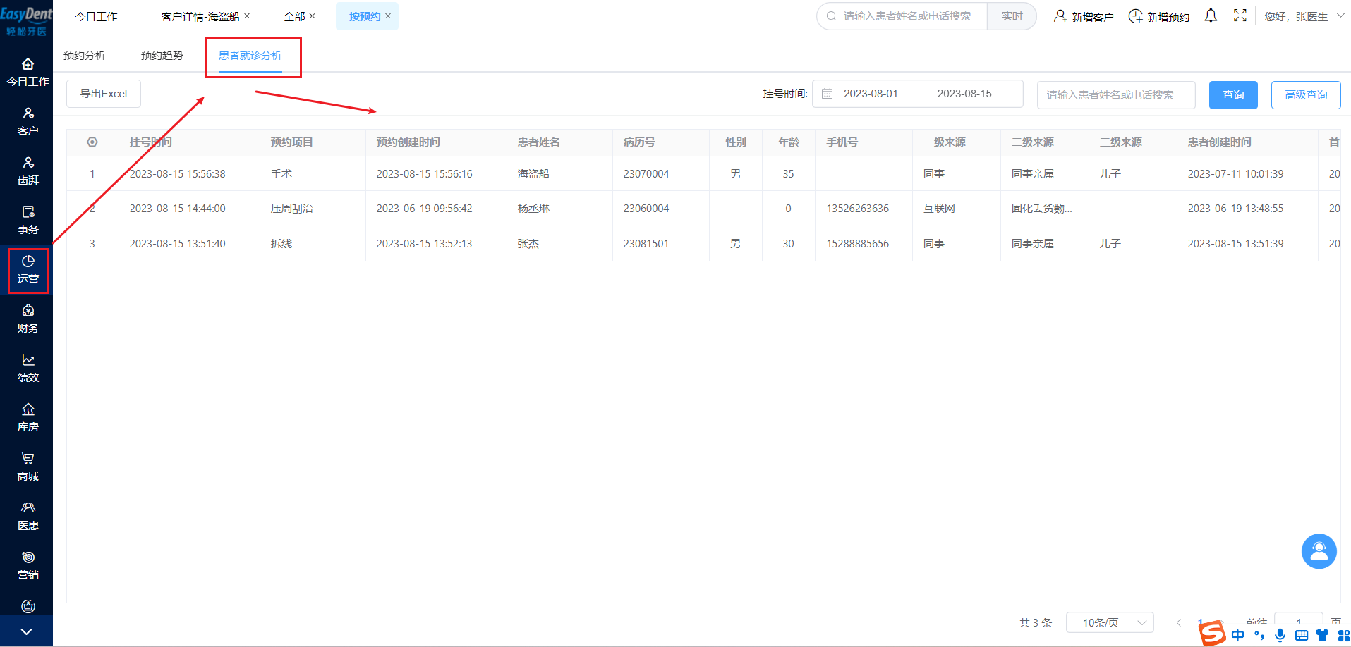Viewport: 1351px width, 647px height.
Task: Switch to the 预约分析 sub-tab
Action: 85,55
